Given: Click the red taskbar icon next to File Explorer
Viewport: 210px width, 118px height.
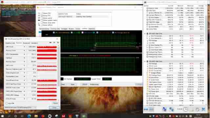Looking at the screenshot, I should [x=43, y=116].
